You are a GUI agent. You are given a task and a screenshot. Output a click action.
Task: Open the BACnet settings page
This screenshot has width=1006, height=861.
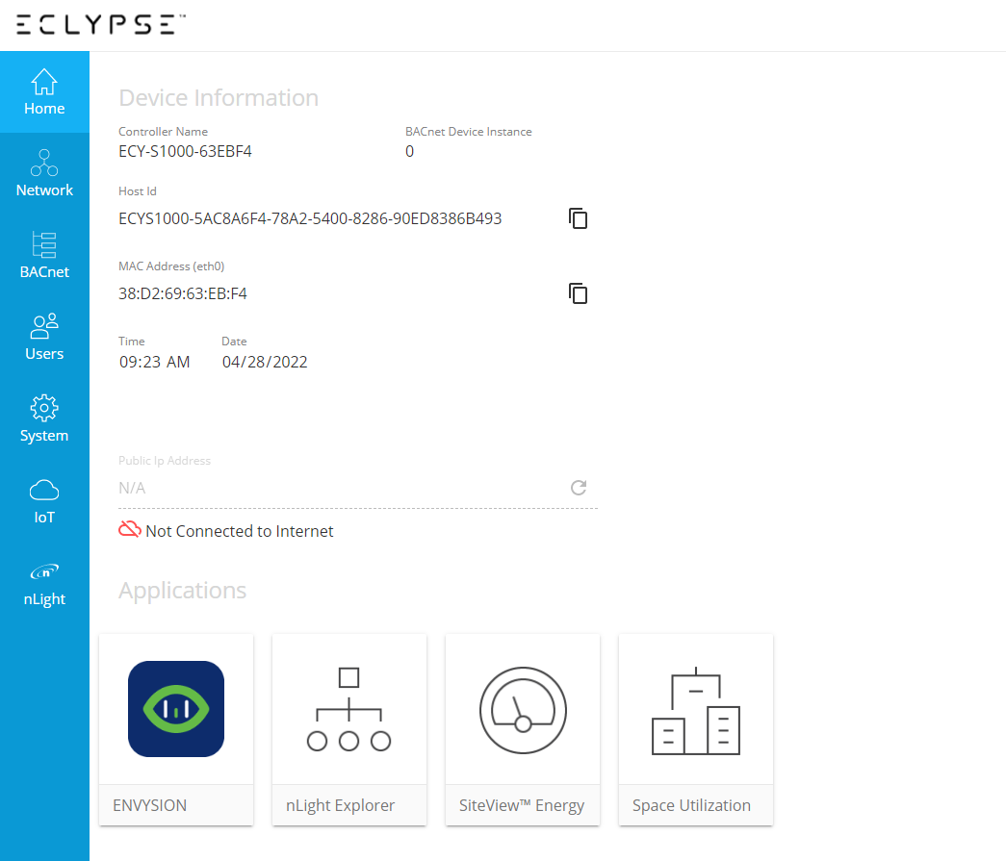(44, 256)
